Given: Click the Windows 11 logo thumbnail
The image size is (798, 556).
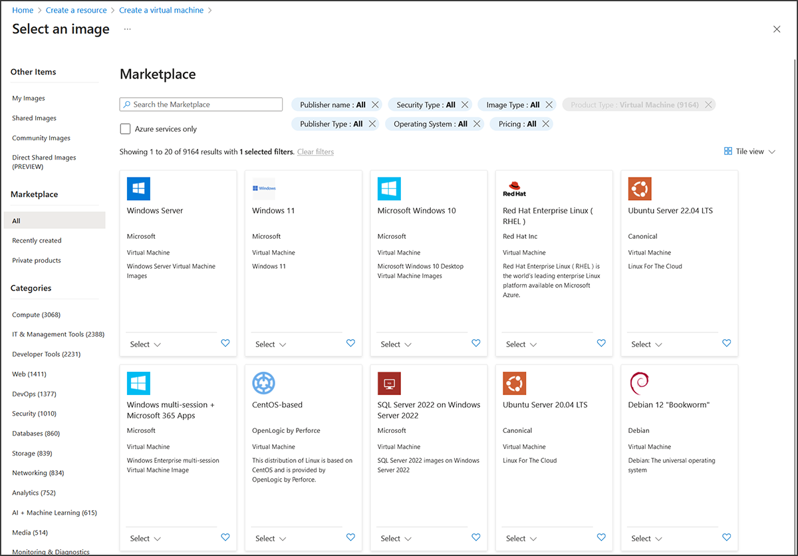Looking at the screenshot, I should pyautogui.click(x=264, y=189).
